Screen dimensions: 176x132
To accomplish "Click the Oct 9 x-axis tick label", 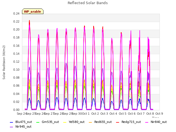I will (x=159, y=114).
